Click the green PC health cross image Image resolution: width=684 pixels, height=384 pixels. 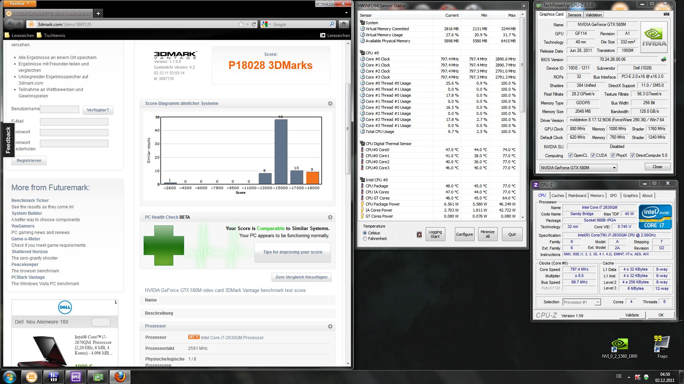tap(164, 245)
